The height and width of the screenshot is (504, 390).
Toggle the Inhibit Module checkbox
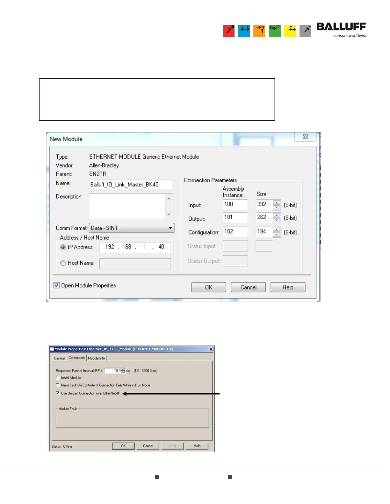point(58,378)
